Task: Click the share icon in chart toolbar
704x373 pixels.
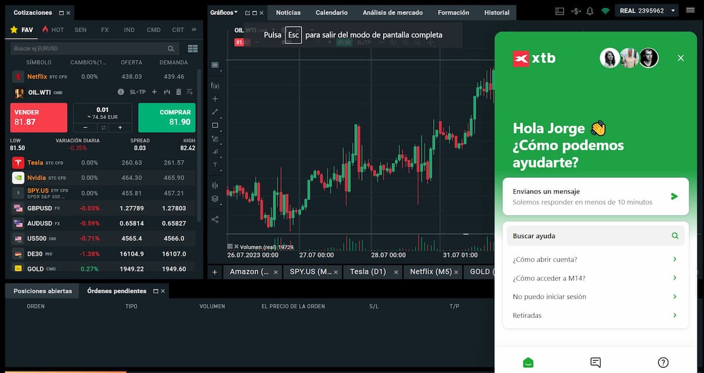Action: tap(215, 219)
